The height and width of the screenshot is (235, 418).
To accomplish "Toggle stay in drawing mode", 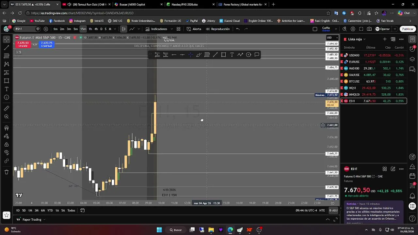I will click(7, 136).
